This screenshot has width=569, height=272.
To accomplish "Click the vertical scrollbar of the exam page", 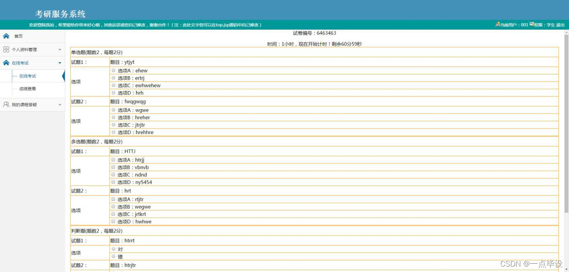I will [567, 124].
